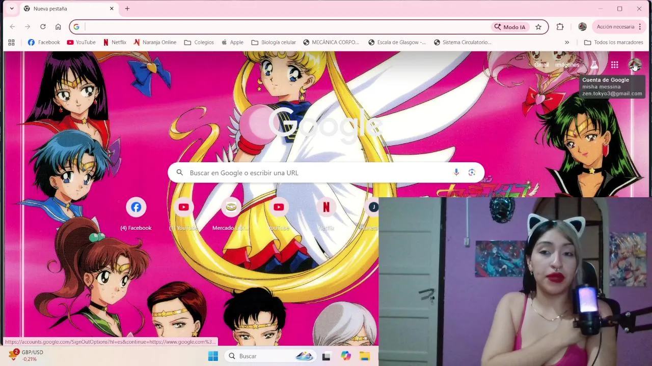The image size is (652, 366).
Task: Open the Facebook bookmark
Action: (x=44, y=42)
